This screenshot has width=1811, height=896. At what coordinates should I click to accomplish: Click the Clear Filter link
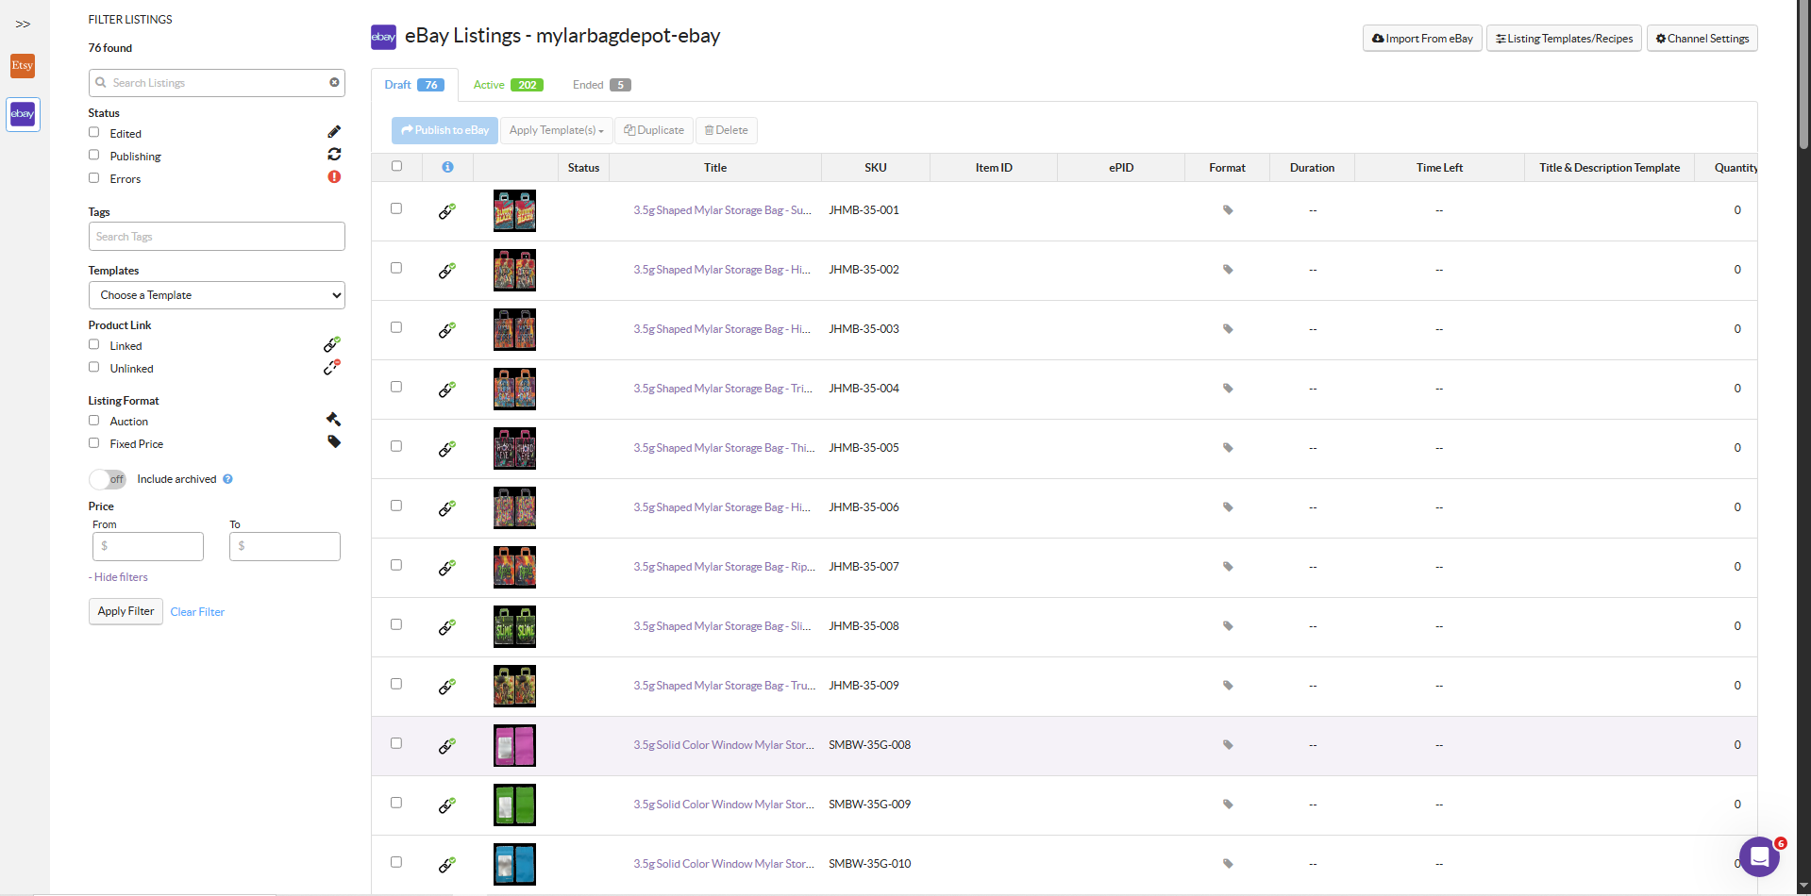197,612
